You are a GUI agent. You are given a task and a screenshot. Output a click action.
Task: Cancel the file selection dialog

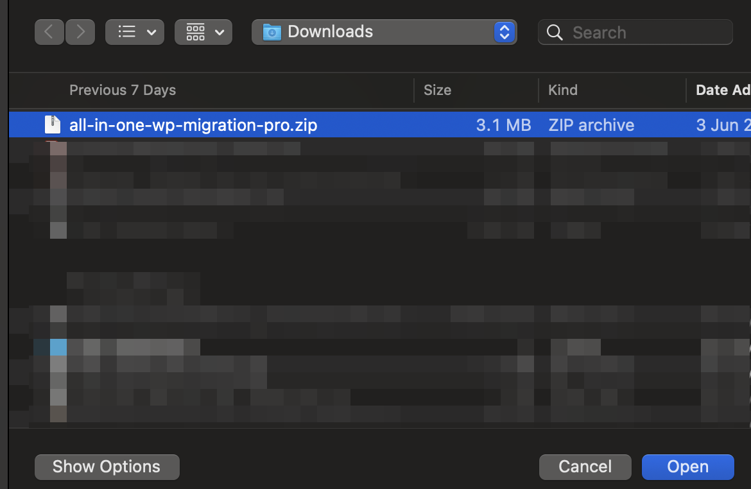point(585,467)
